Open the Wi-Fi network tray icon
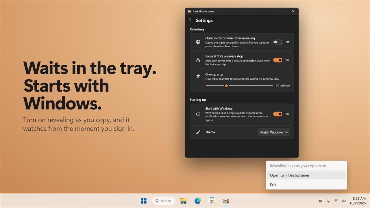The height and width of the screenshot is (208, 370). click(x=336, y=201)
